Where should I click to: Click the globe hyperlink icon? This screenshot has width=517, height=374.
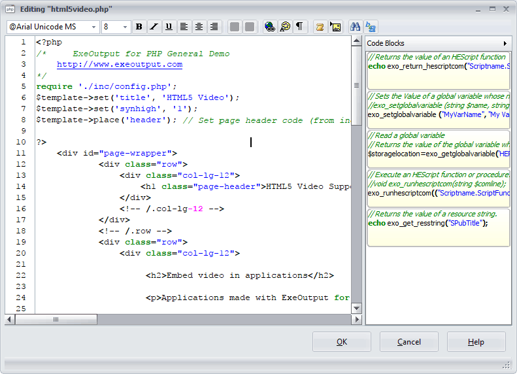(269, 27)
